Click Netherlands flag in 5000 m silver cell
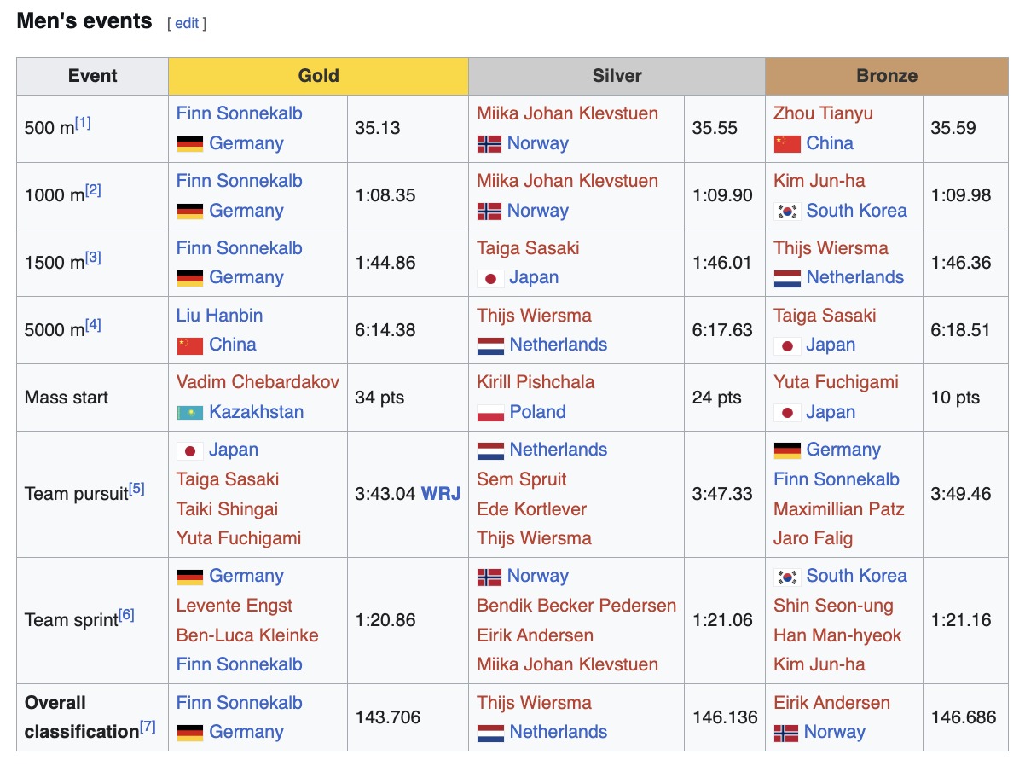Screen dimensions: 1025x766 (489, 345)
